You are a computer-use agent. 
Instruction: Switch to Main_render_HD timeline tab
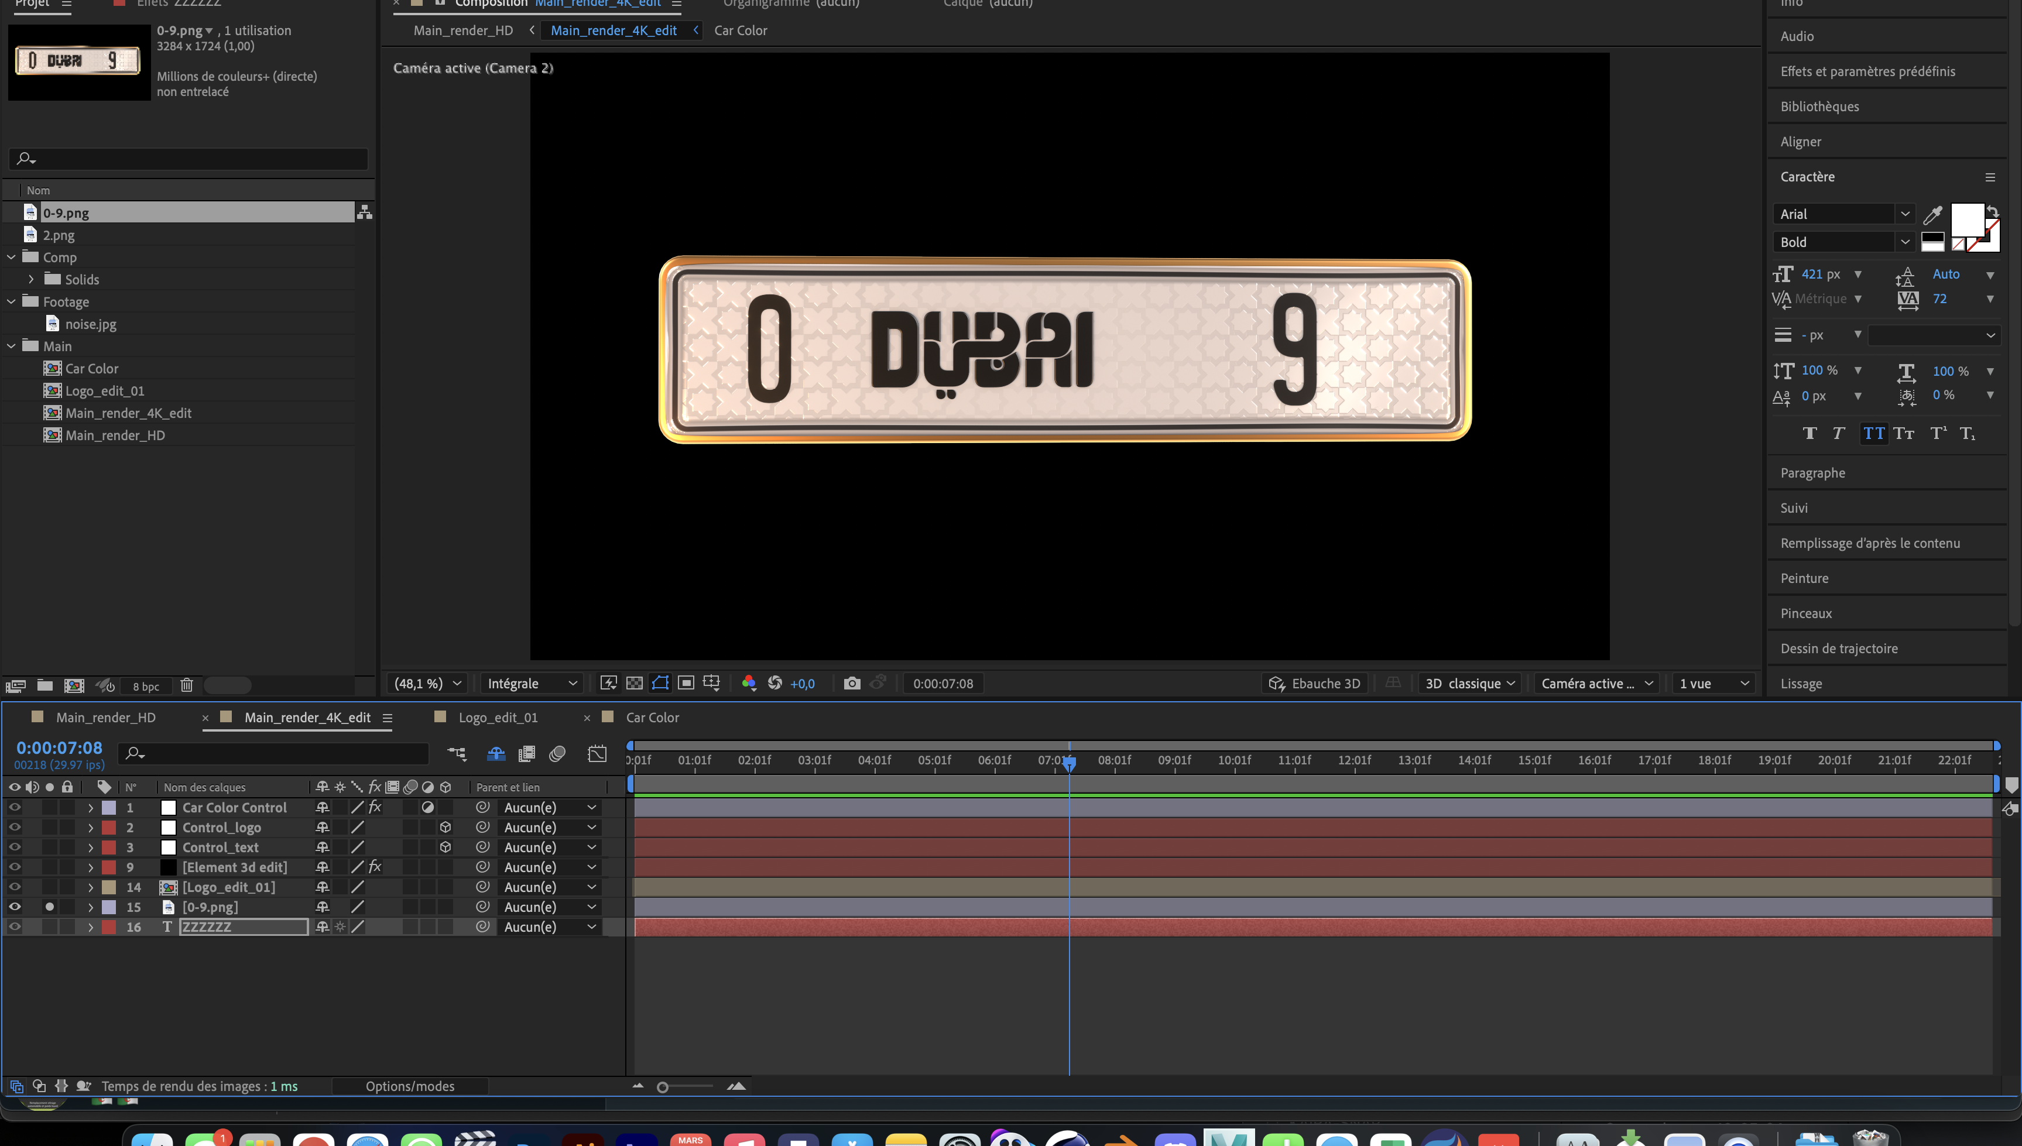tap(105, 717)
